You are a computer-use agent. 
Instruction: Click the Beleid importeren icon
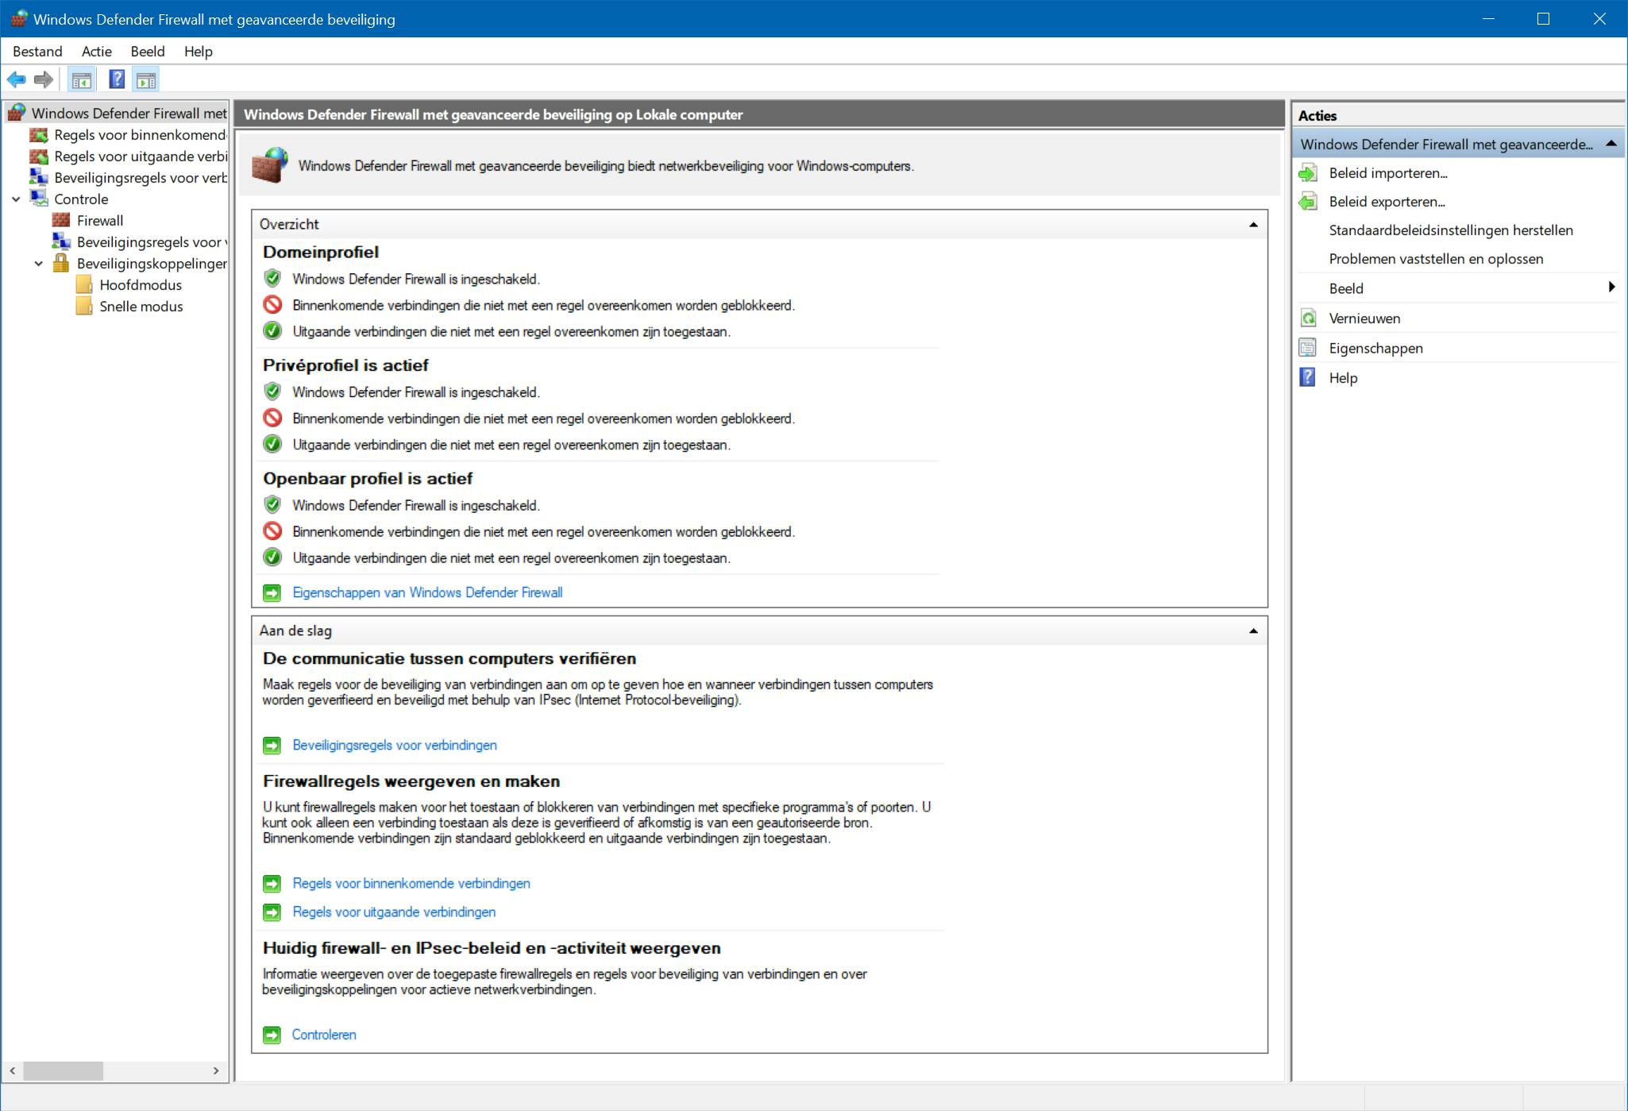click(1308, 173)
